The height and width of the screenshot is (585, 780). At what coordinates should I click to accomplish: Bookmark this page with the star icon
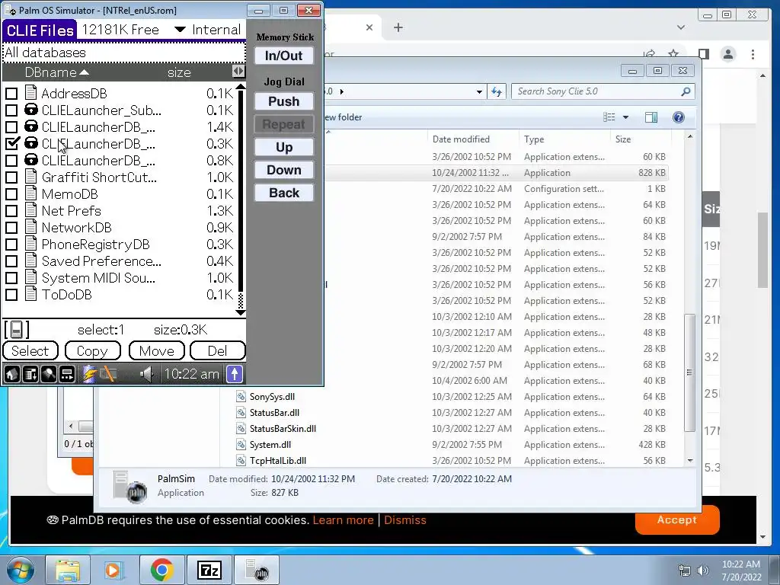coord(673,54)
